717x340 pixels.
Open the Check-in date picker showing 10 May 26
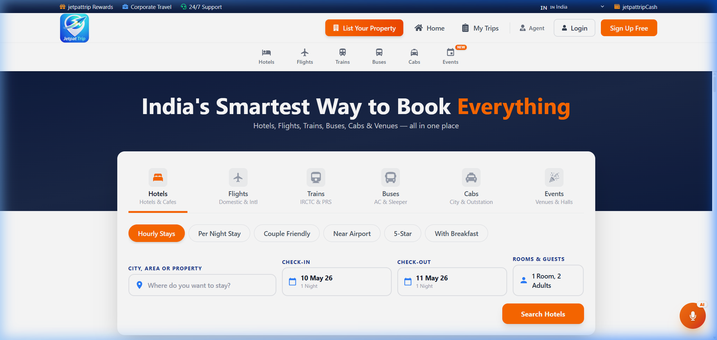(337, 281)
